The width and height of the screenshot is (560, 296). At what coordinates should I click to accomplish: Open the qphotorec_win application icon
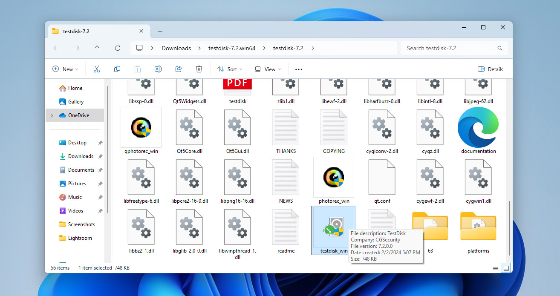(141, 127)
